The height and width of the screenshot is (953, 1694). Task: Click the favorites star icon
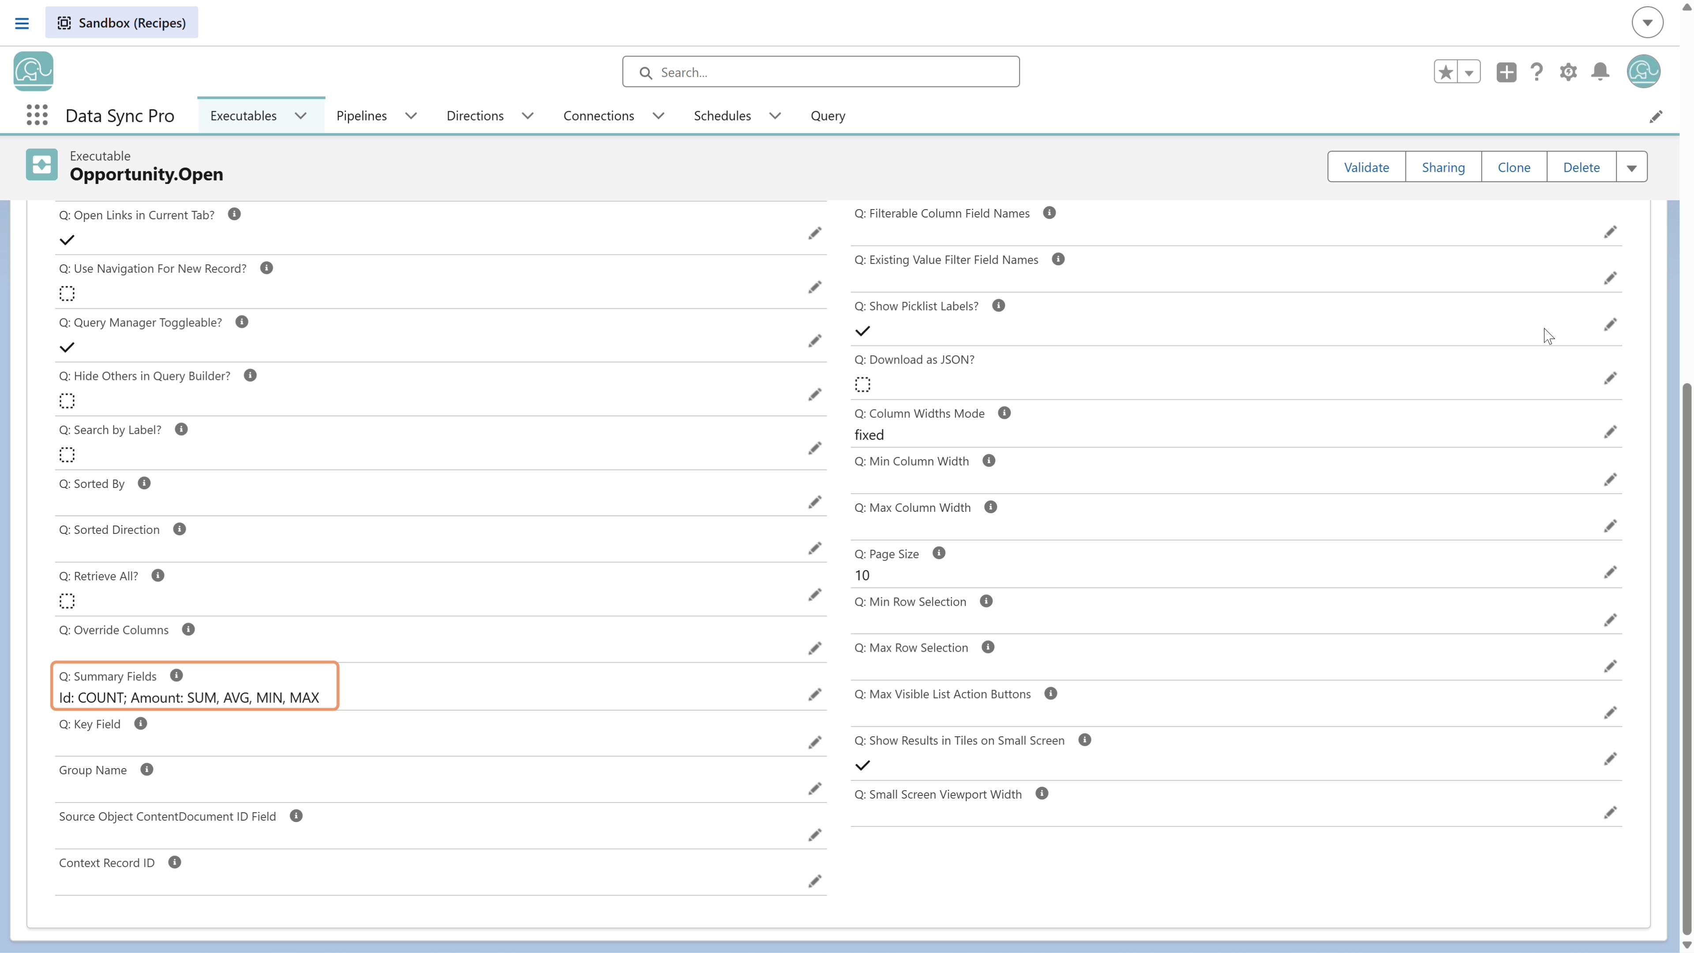click(x=1446, y=71)
